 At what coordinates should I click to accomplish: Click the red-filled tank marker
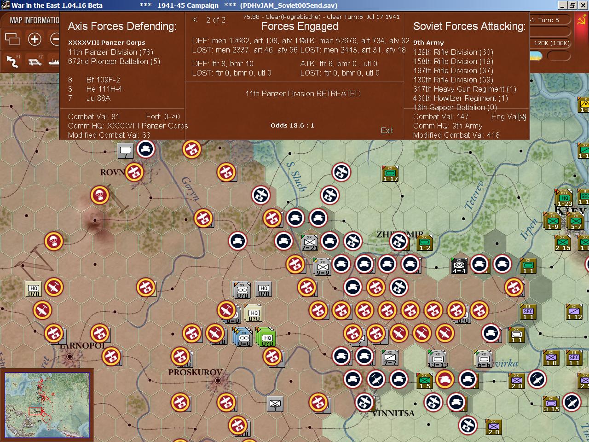(445, 379)
